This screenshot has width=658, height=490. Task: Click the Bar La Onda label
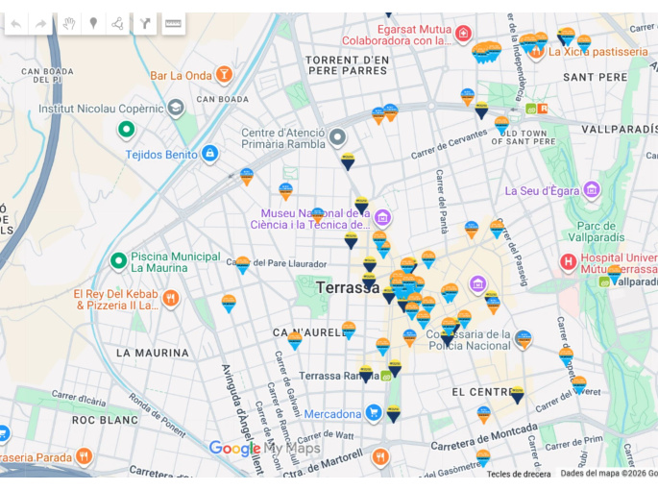181,76
